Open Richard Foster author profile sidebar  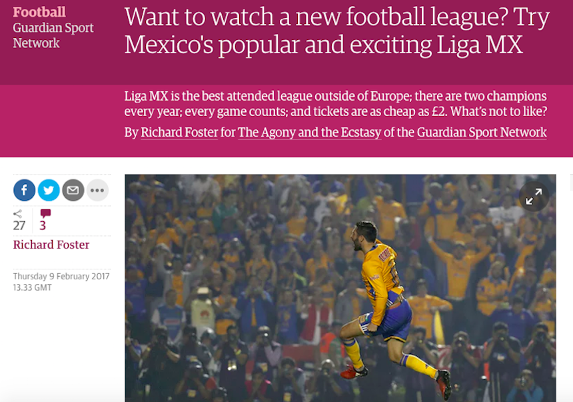tap(51, 245)
